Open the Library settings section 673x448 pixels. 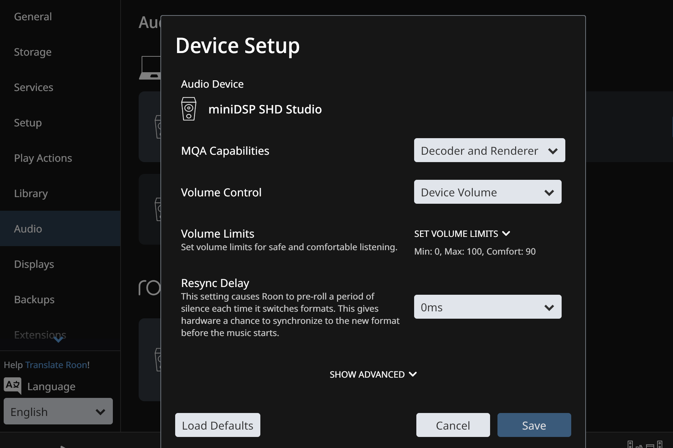(x=31, y=193)
